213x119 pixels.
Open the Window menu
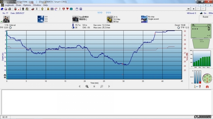(x=37, y=5)
